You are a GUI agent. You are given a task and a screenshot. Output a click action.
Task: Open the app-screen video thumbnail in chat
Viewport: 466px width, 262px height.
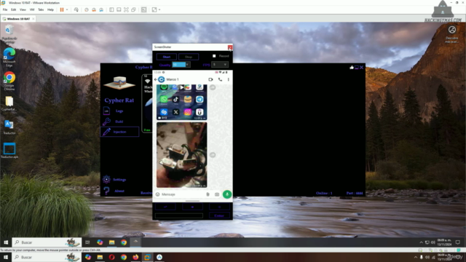tap(182, 102)
